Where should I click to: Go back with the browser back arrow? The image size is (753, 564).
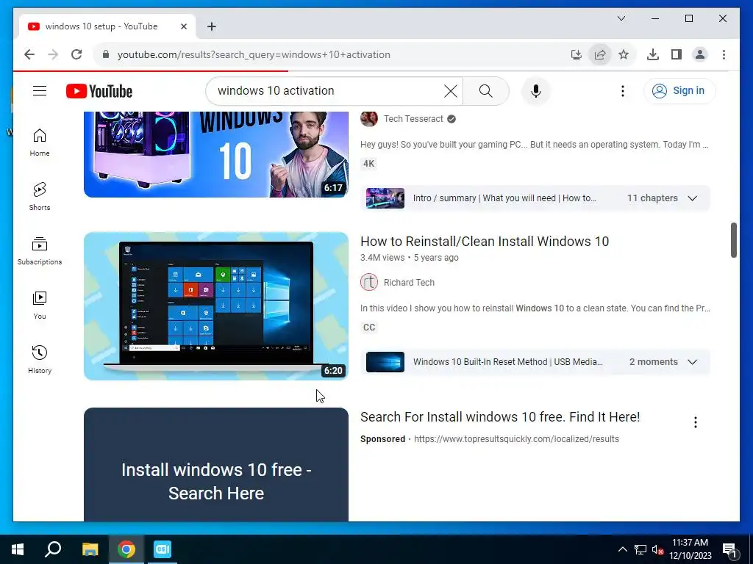click(x=29, y=54)
